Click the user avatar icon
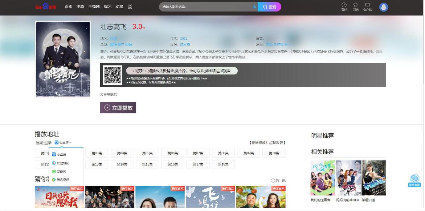The width and height of the screenshot is (425, 211). pos(384,7)
